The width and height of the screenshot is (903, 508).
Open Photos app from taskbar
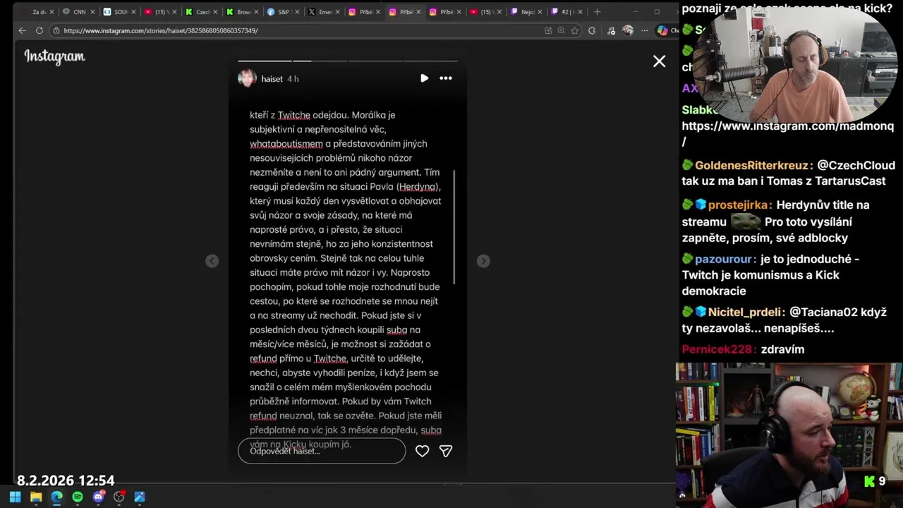click(x=140, y=497)
